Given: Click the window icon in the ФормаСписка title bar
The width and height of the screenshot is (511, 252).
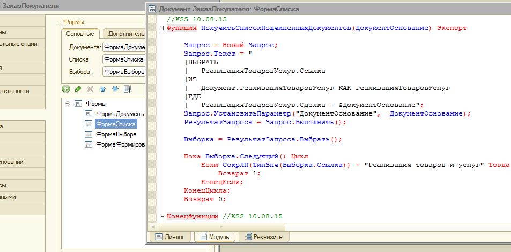Looking at the screenshot, I should [x=152, y=9].
